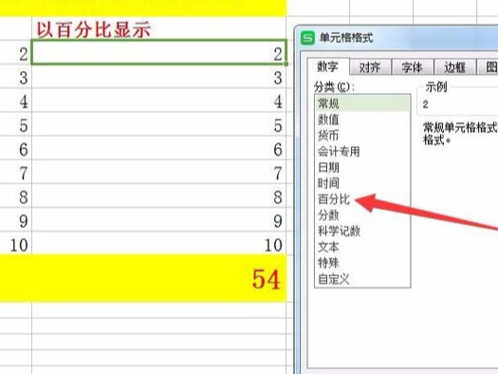Select the left column cell with 10
Screen dimensions: 498x374
click(x=15, y=243)
